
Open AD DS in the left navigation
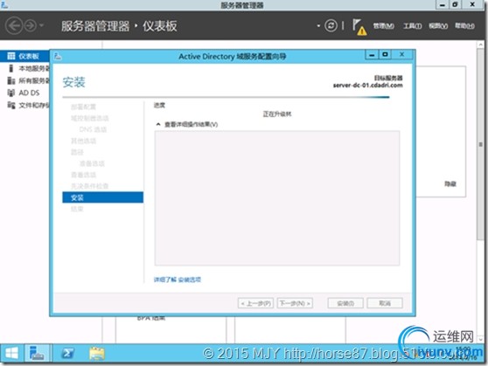point(24,93)
